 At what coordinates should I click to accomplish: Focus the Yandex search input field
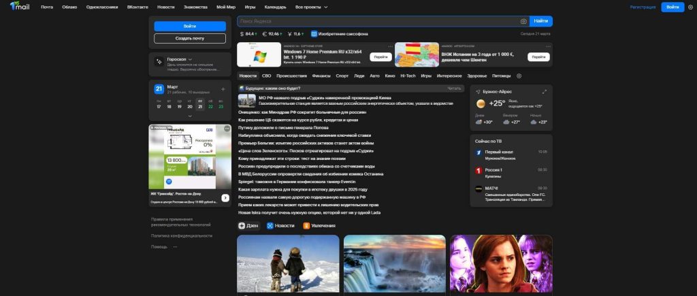378,21
